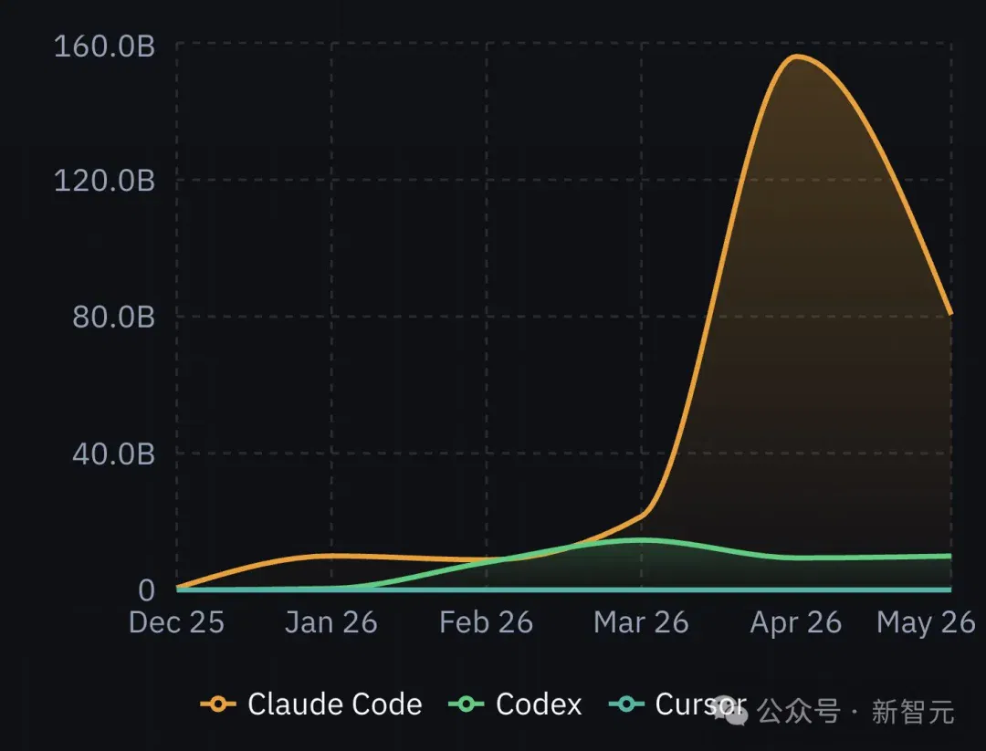Toggle the Cursor legend entry
The height and width of the screenshot is (751, 986).
(x=677, y=704)
